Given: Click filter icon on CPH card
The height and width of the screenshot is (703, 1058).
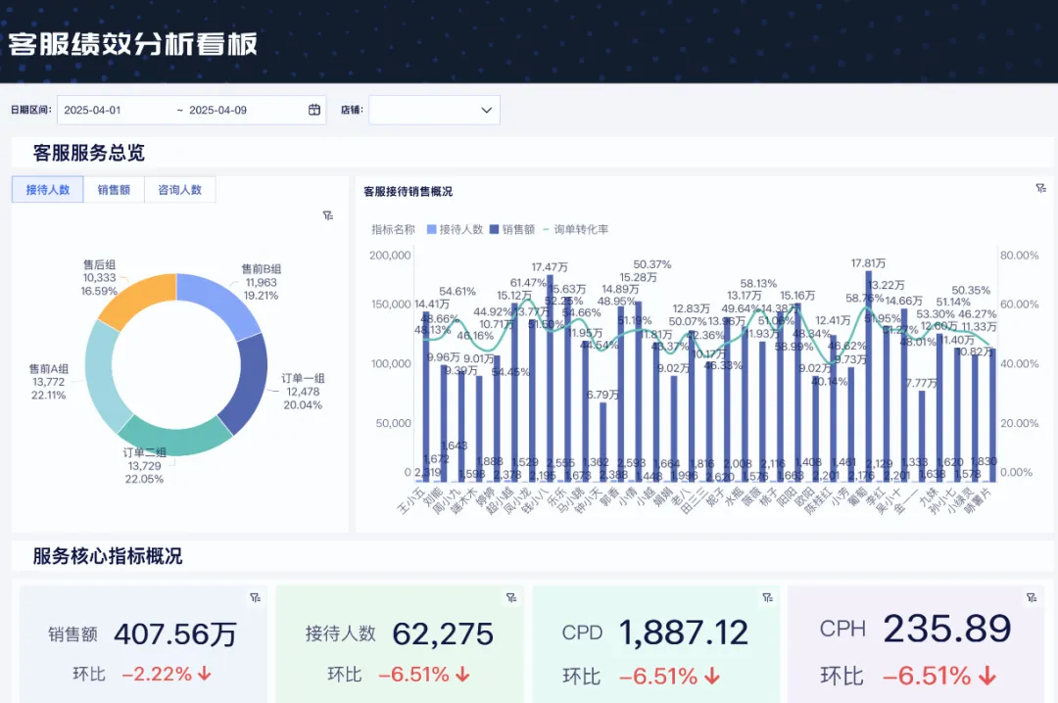Looking at the screenshot, I should point(1031,597).
